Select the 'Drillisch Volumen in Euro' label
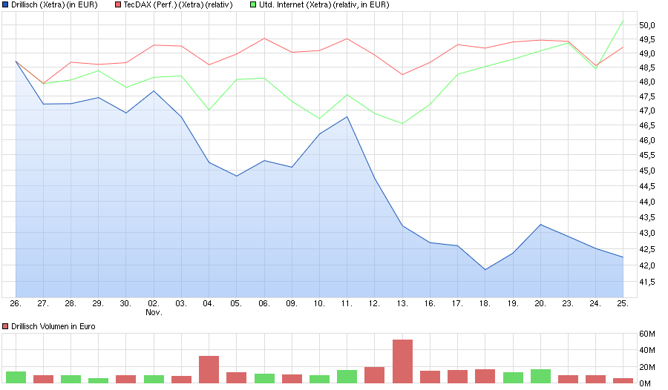 click(53, 326)
